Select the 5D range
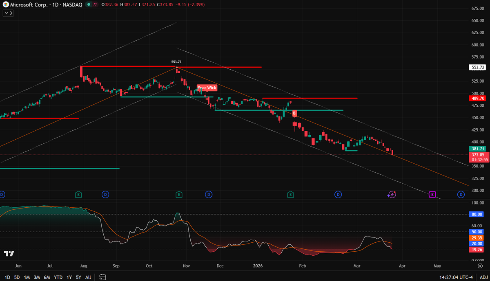The image size is (490, 281). 17,277
